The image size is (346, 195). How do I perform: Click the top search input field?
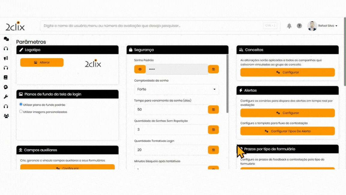152,26
